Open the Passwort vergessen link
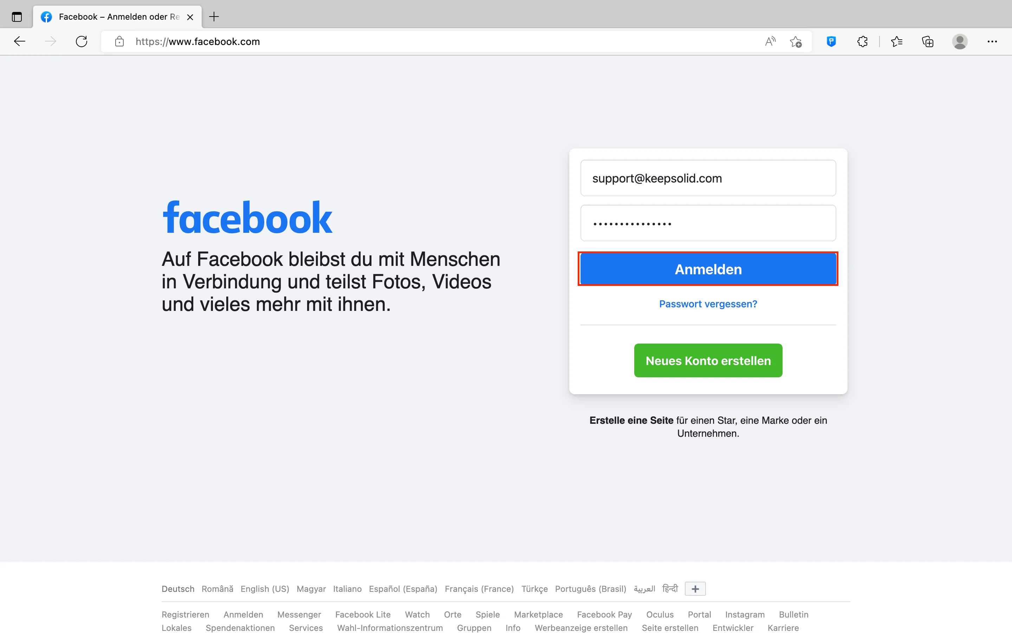This screenshot has height=633, width=1012. (708, 304)
